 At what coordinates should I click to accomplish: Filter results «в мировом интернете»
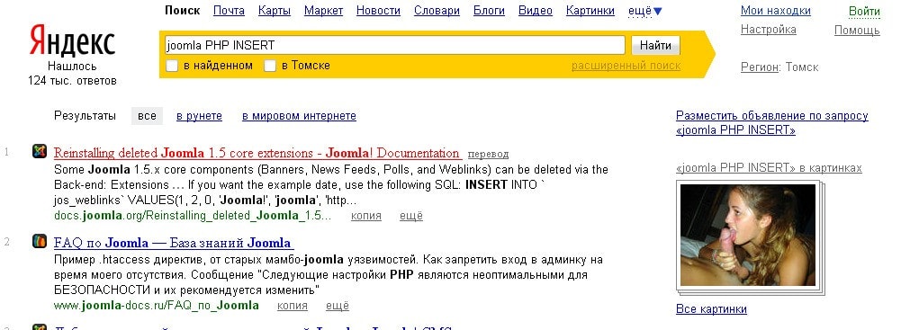(299, 116)
